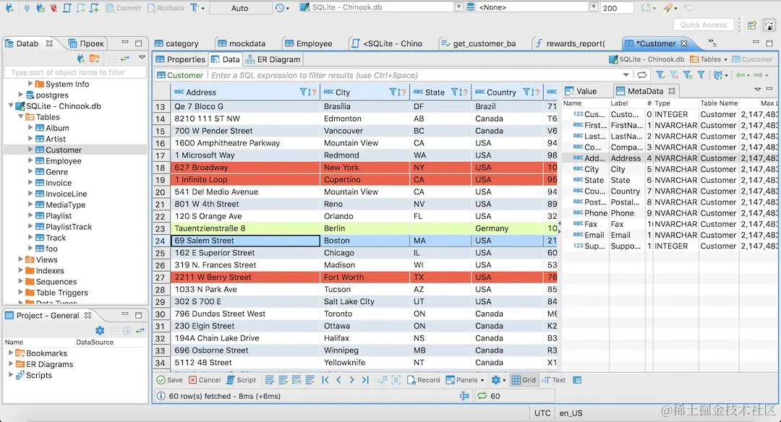Viewport: 781px width, 422px height.
Task: Select the Tauentzienstraße 8 address cell
Action: tap(245, 228)
